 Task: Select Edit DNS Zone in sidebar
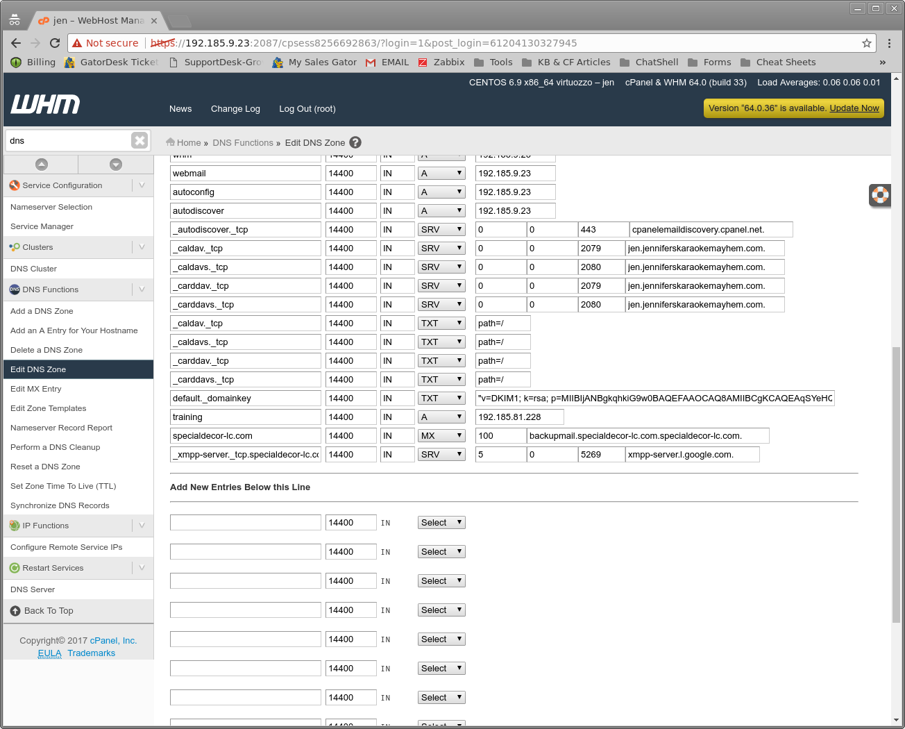(x=78, y=369)
